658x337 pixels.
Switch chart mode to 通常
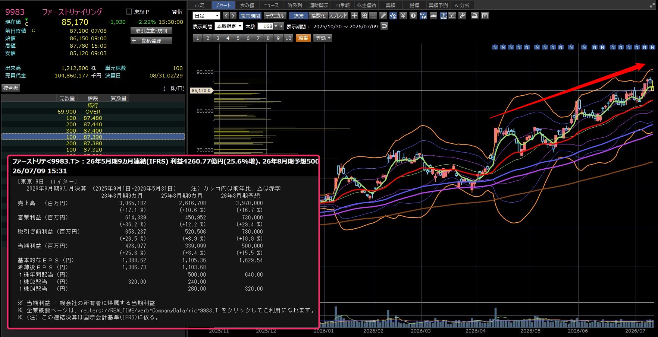pyautogui.click(x=299, y=16)
